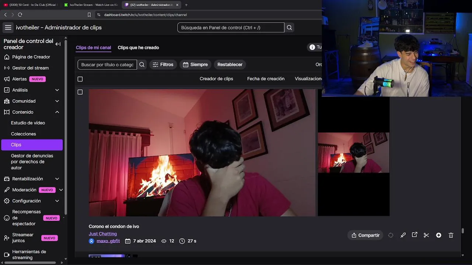Reload the browser page
Screen dimensions: 472x265
tap(20, 15)
